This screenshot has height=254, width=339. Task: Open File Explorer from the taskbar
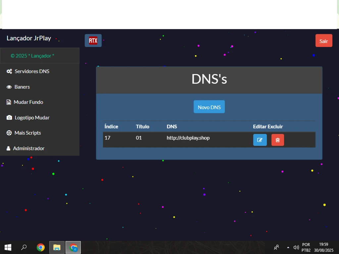click(57, 247)
